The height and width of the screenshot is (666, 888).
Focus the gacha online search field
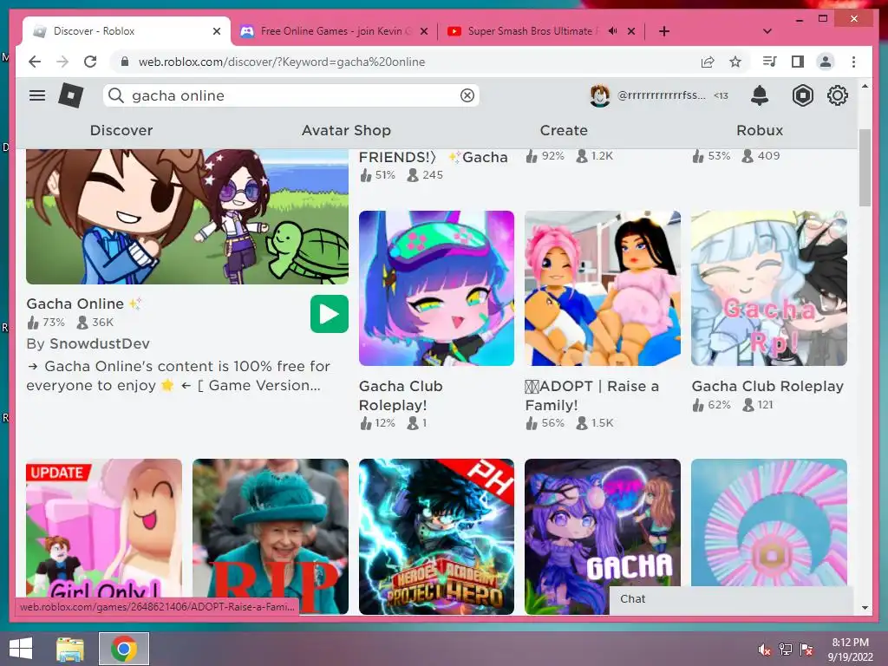[x=291, y=95]
